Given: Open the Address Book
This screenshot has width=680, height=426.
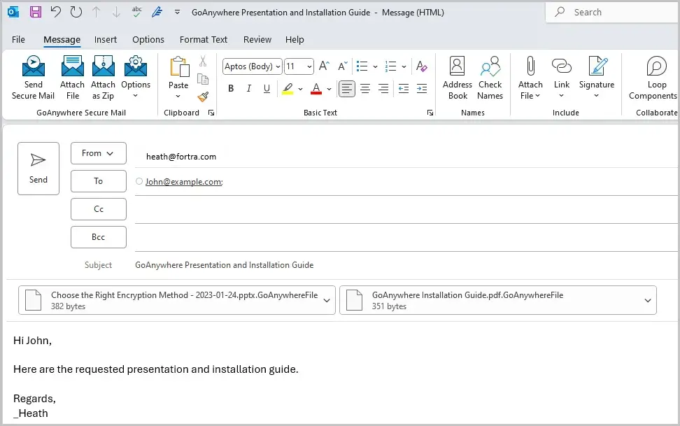Looking at the screenshot, I should (x=457, y=77).
